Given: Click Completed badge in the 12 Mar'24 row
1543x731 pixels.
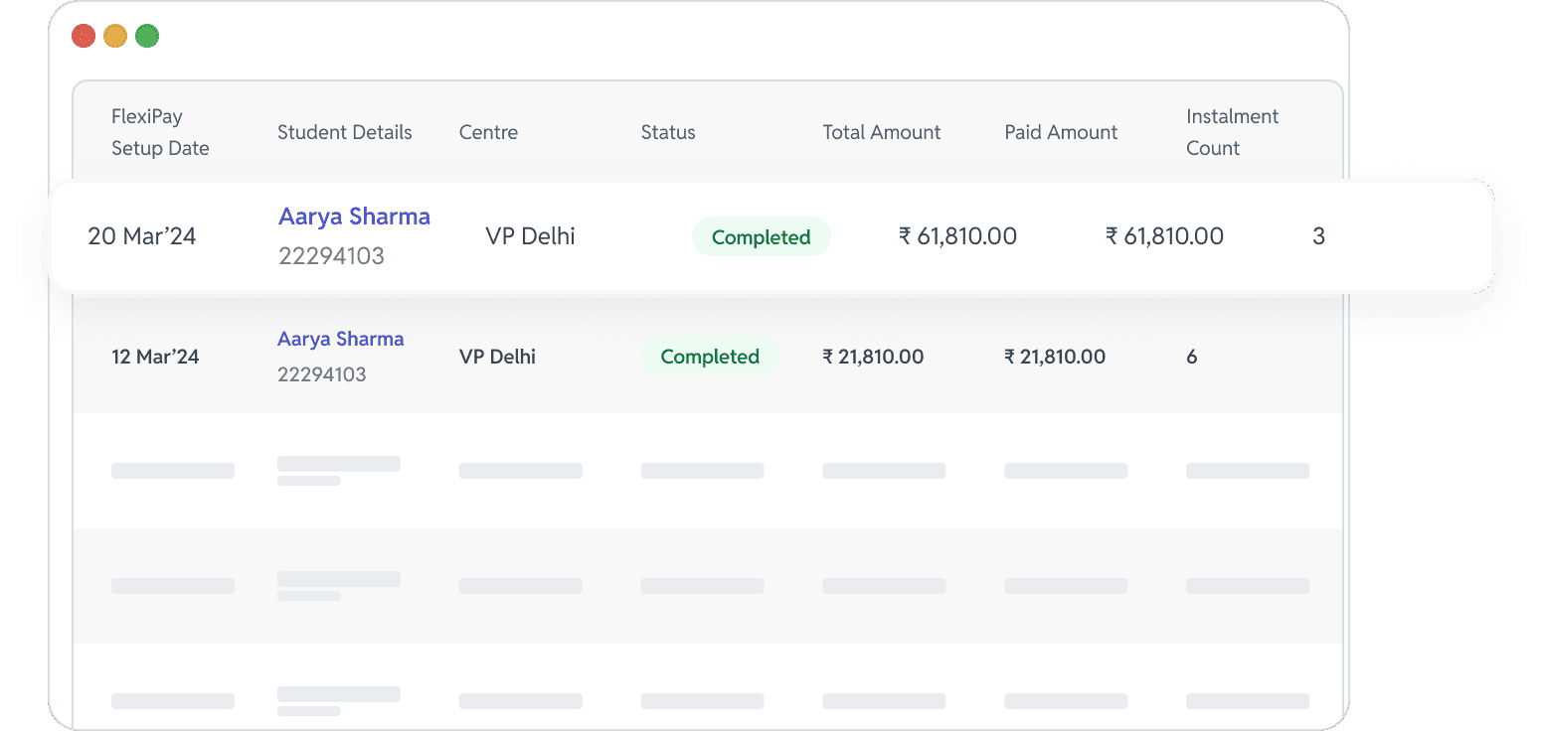Looking at the screenshot, I should pos(710,357).
